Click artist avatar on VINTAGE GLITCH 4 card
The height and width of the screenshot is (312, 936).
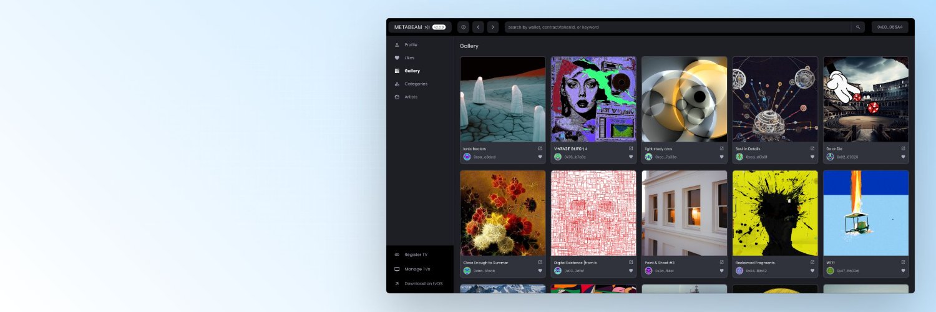558,157
